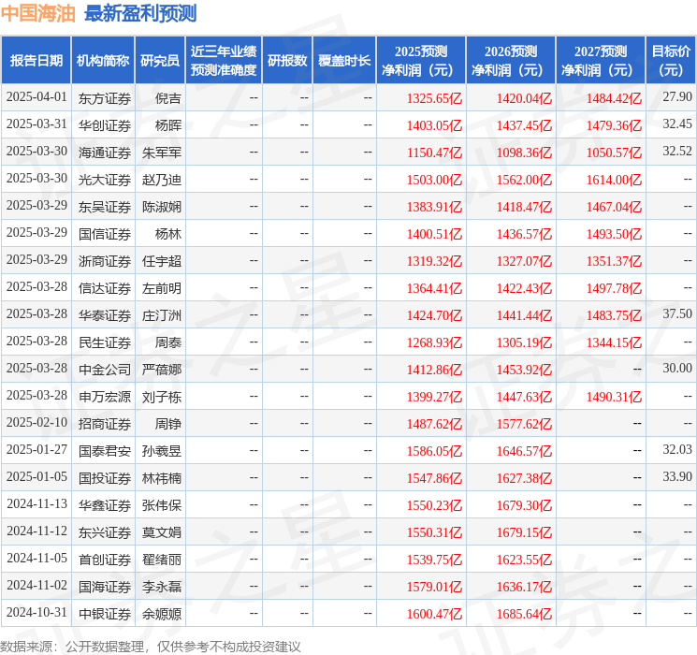The height and width of the screenshot is (655, 697).
Task: Click the 目标价 column header
Action: pos(671,61)
